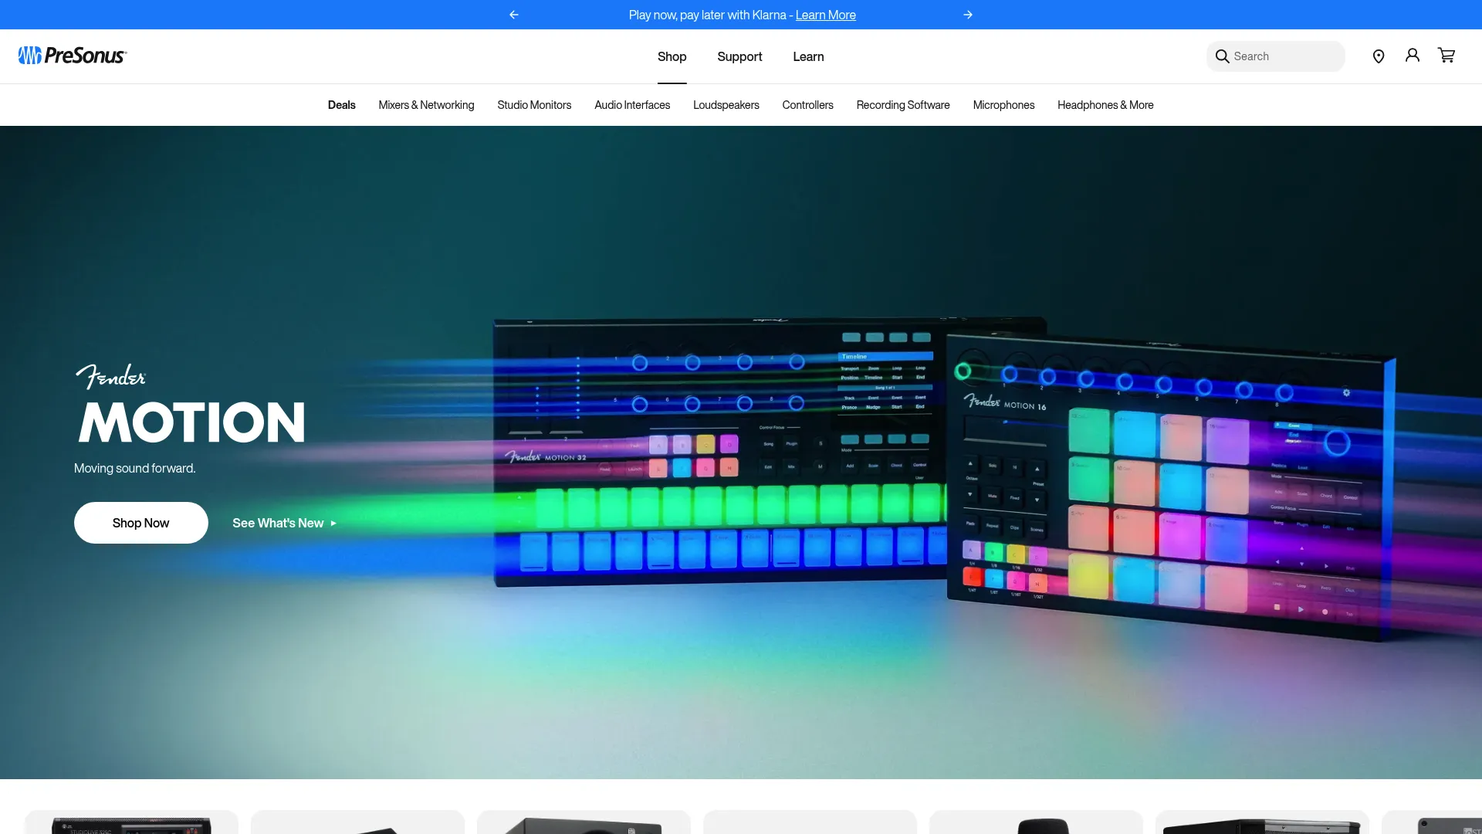Open the Learn More Klarna link
Screen dimensions: 1482x834
(x=825, y=15)
